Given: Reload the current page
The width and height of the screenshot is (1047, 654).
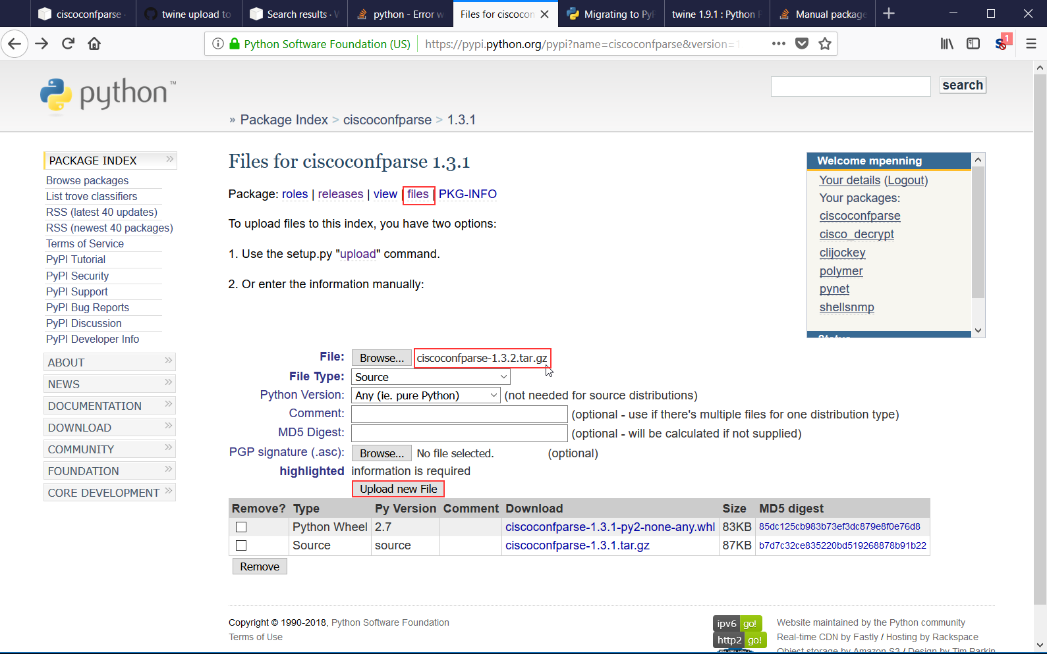Looking at the screenshot, I should [68, 44].
